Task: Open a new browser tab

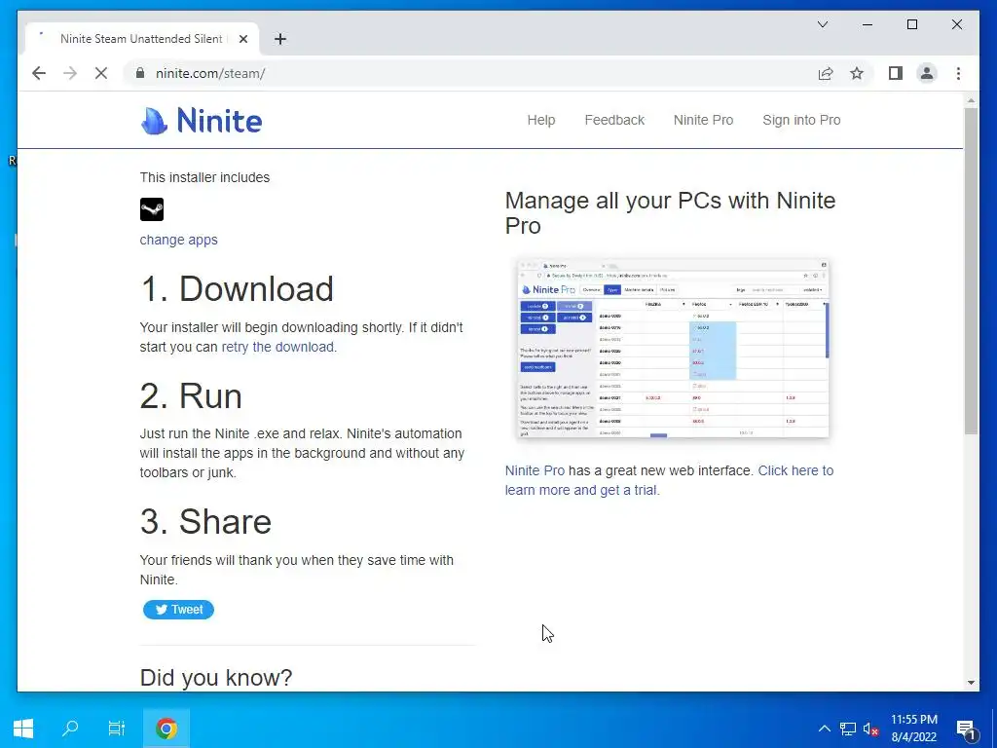Action: coord(280,39)
